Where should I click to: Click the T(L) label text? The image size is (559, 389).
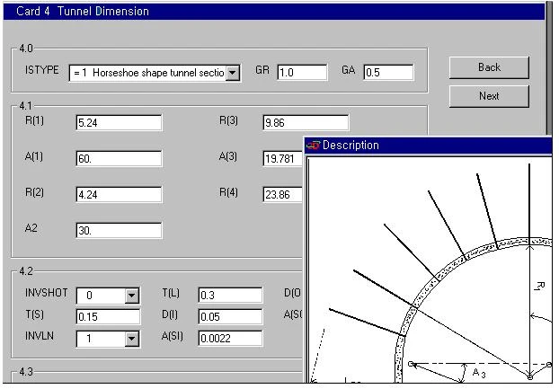171,293
